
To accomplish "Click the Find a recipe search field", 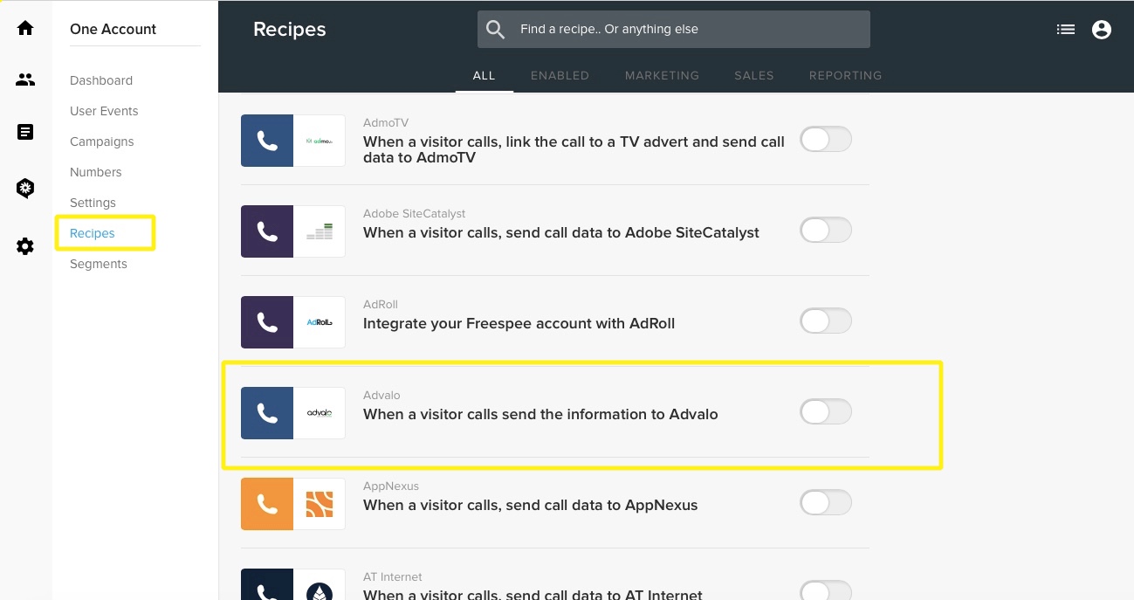I will pyautogui.click(x=674, y=29).
